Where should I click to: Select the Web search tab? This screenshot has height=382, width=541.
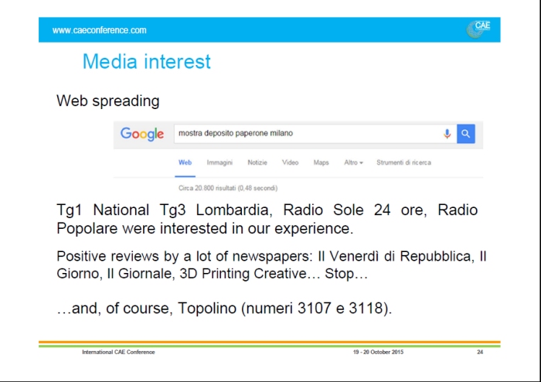pos(185,162)
